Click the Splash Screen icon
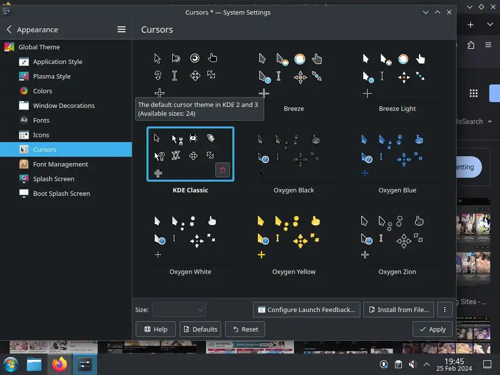Image resolution: width=500 pixels, height=375 pixels. tap(24, 179)
